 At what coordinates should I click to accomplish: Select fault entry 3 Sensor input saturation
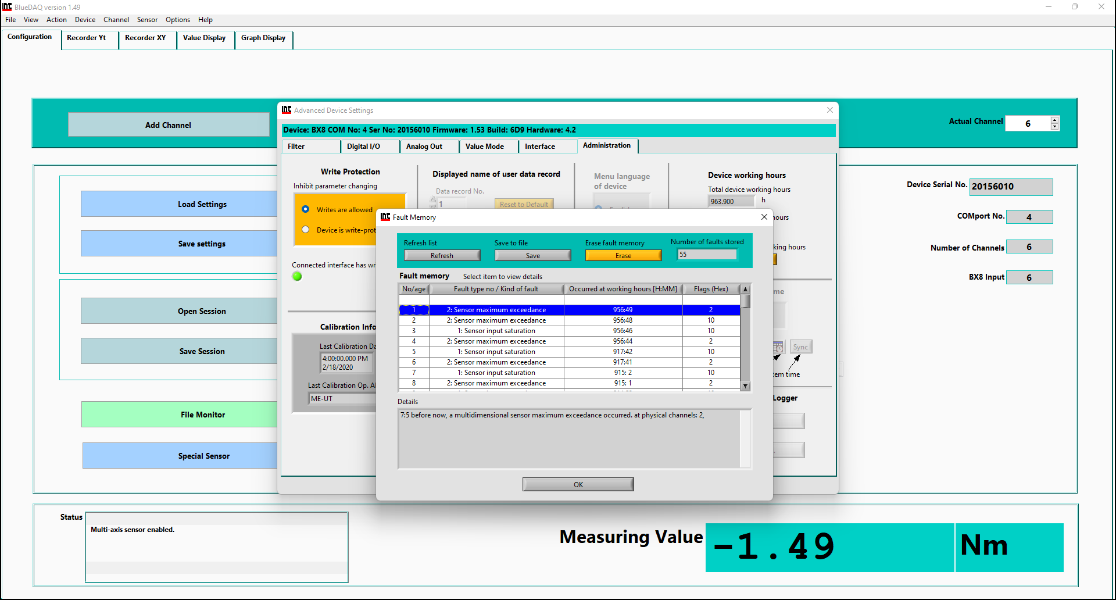click(496, 331)
